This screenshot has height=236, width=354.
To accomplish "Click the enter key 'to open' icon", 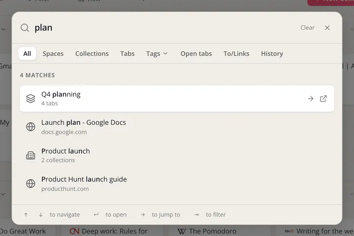I will pyautogui.click(x=96, y=214).
